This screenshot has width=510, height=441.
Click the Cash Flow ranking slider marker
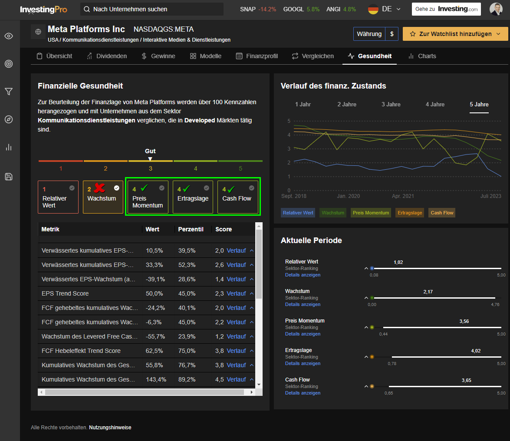(372, 386)
